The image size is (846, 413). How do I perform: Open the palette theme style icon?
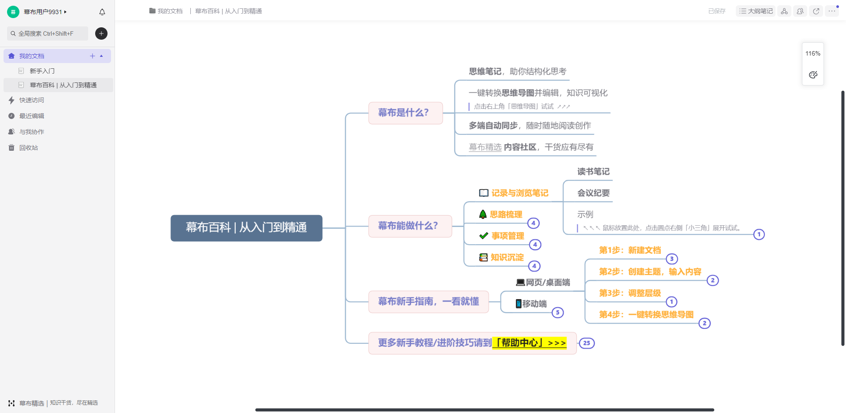pos(813,74)
